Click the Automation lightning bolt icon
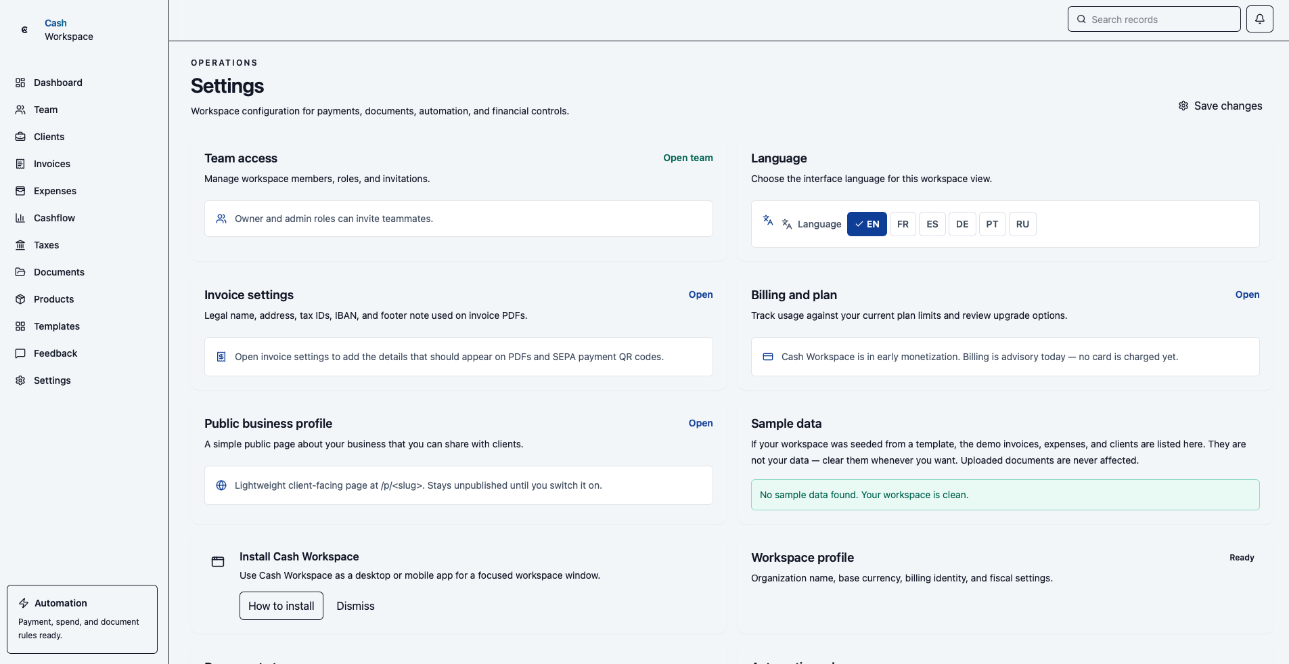The width and height of the screenshot is (1289, 664). [24, 603]
